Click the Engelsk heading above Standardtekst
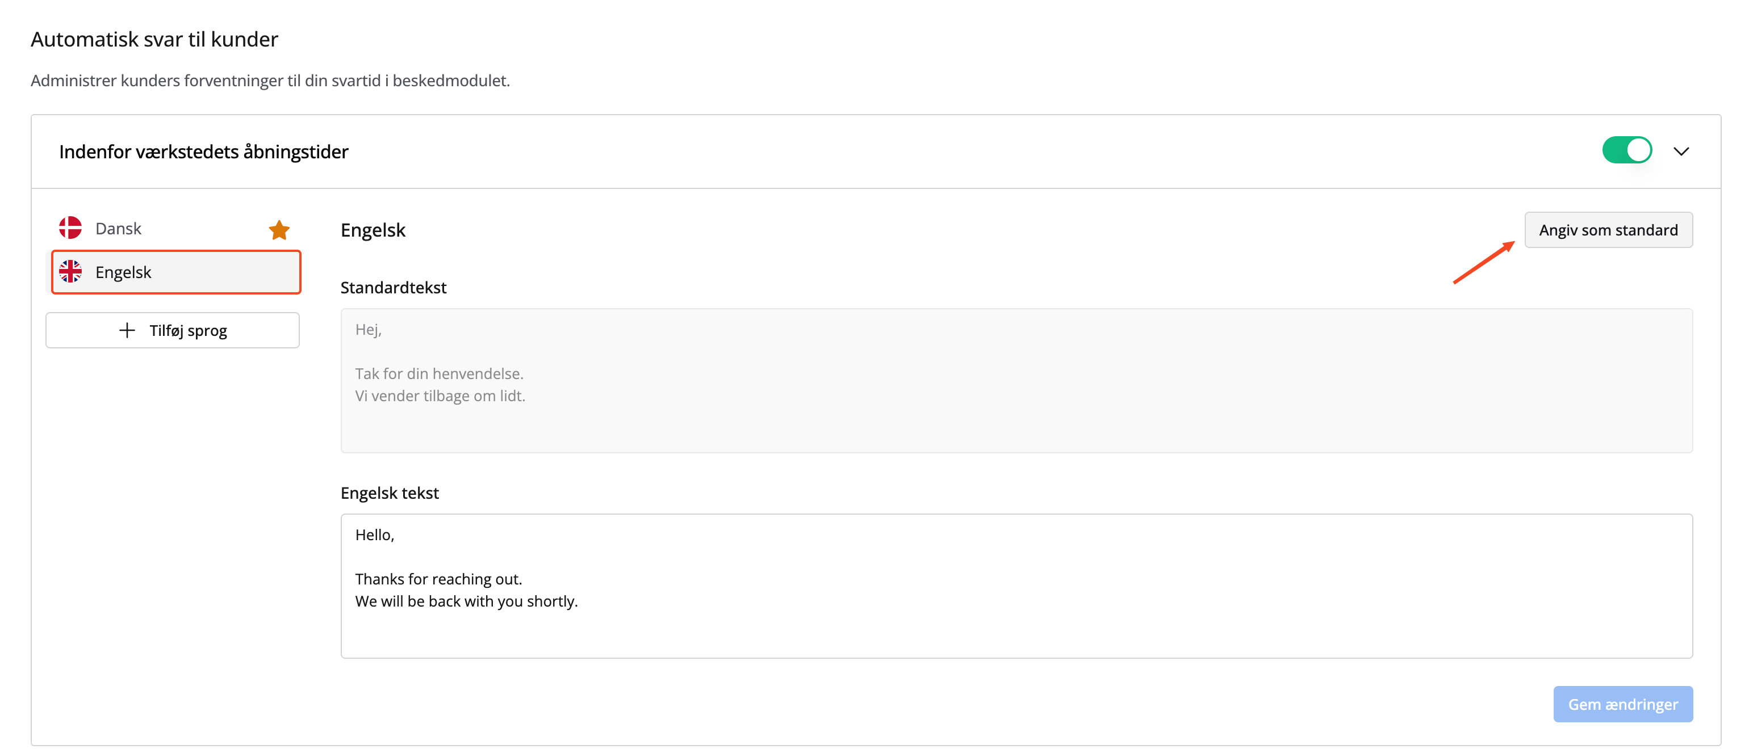The image size is (1749, 749). point(373,230)
